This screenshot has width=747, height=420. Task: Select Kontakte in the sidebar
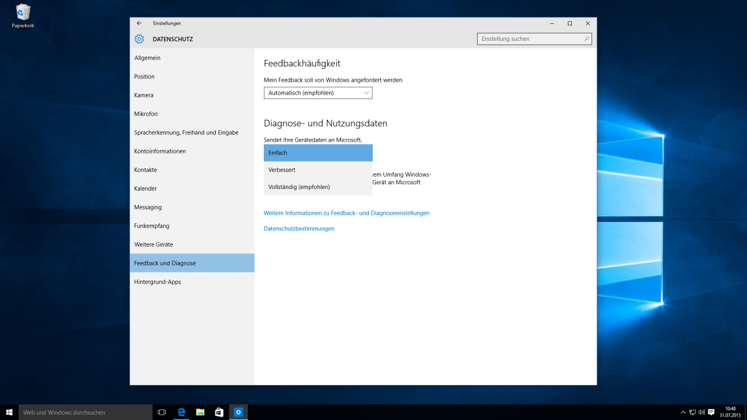point(192,170)
